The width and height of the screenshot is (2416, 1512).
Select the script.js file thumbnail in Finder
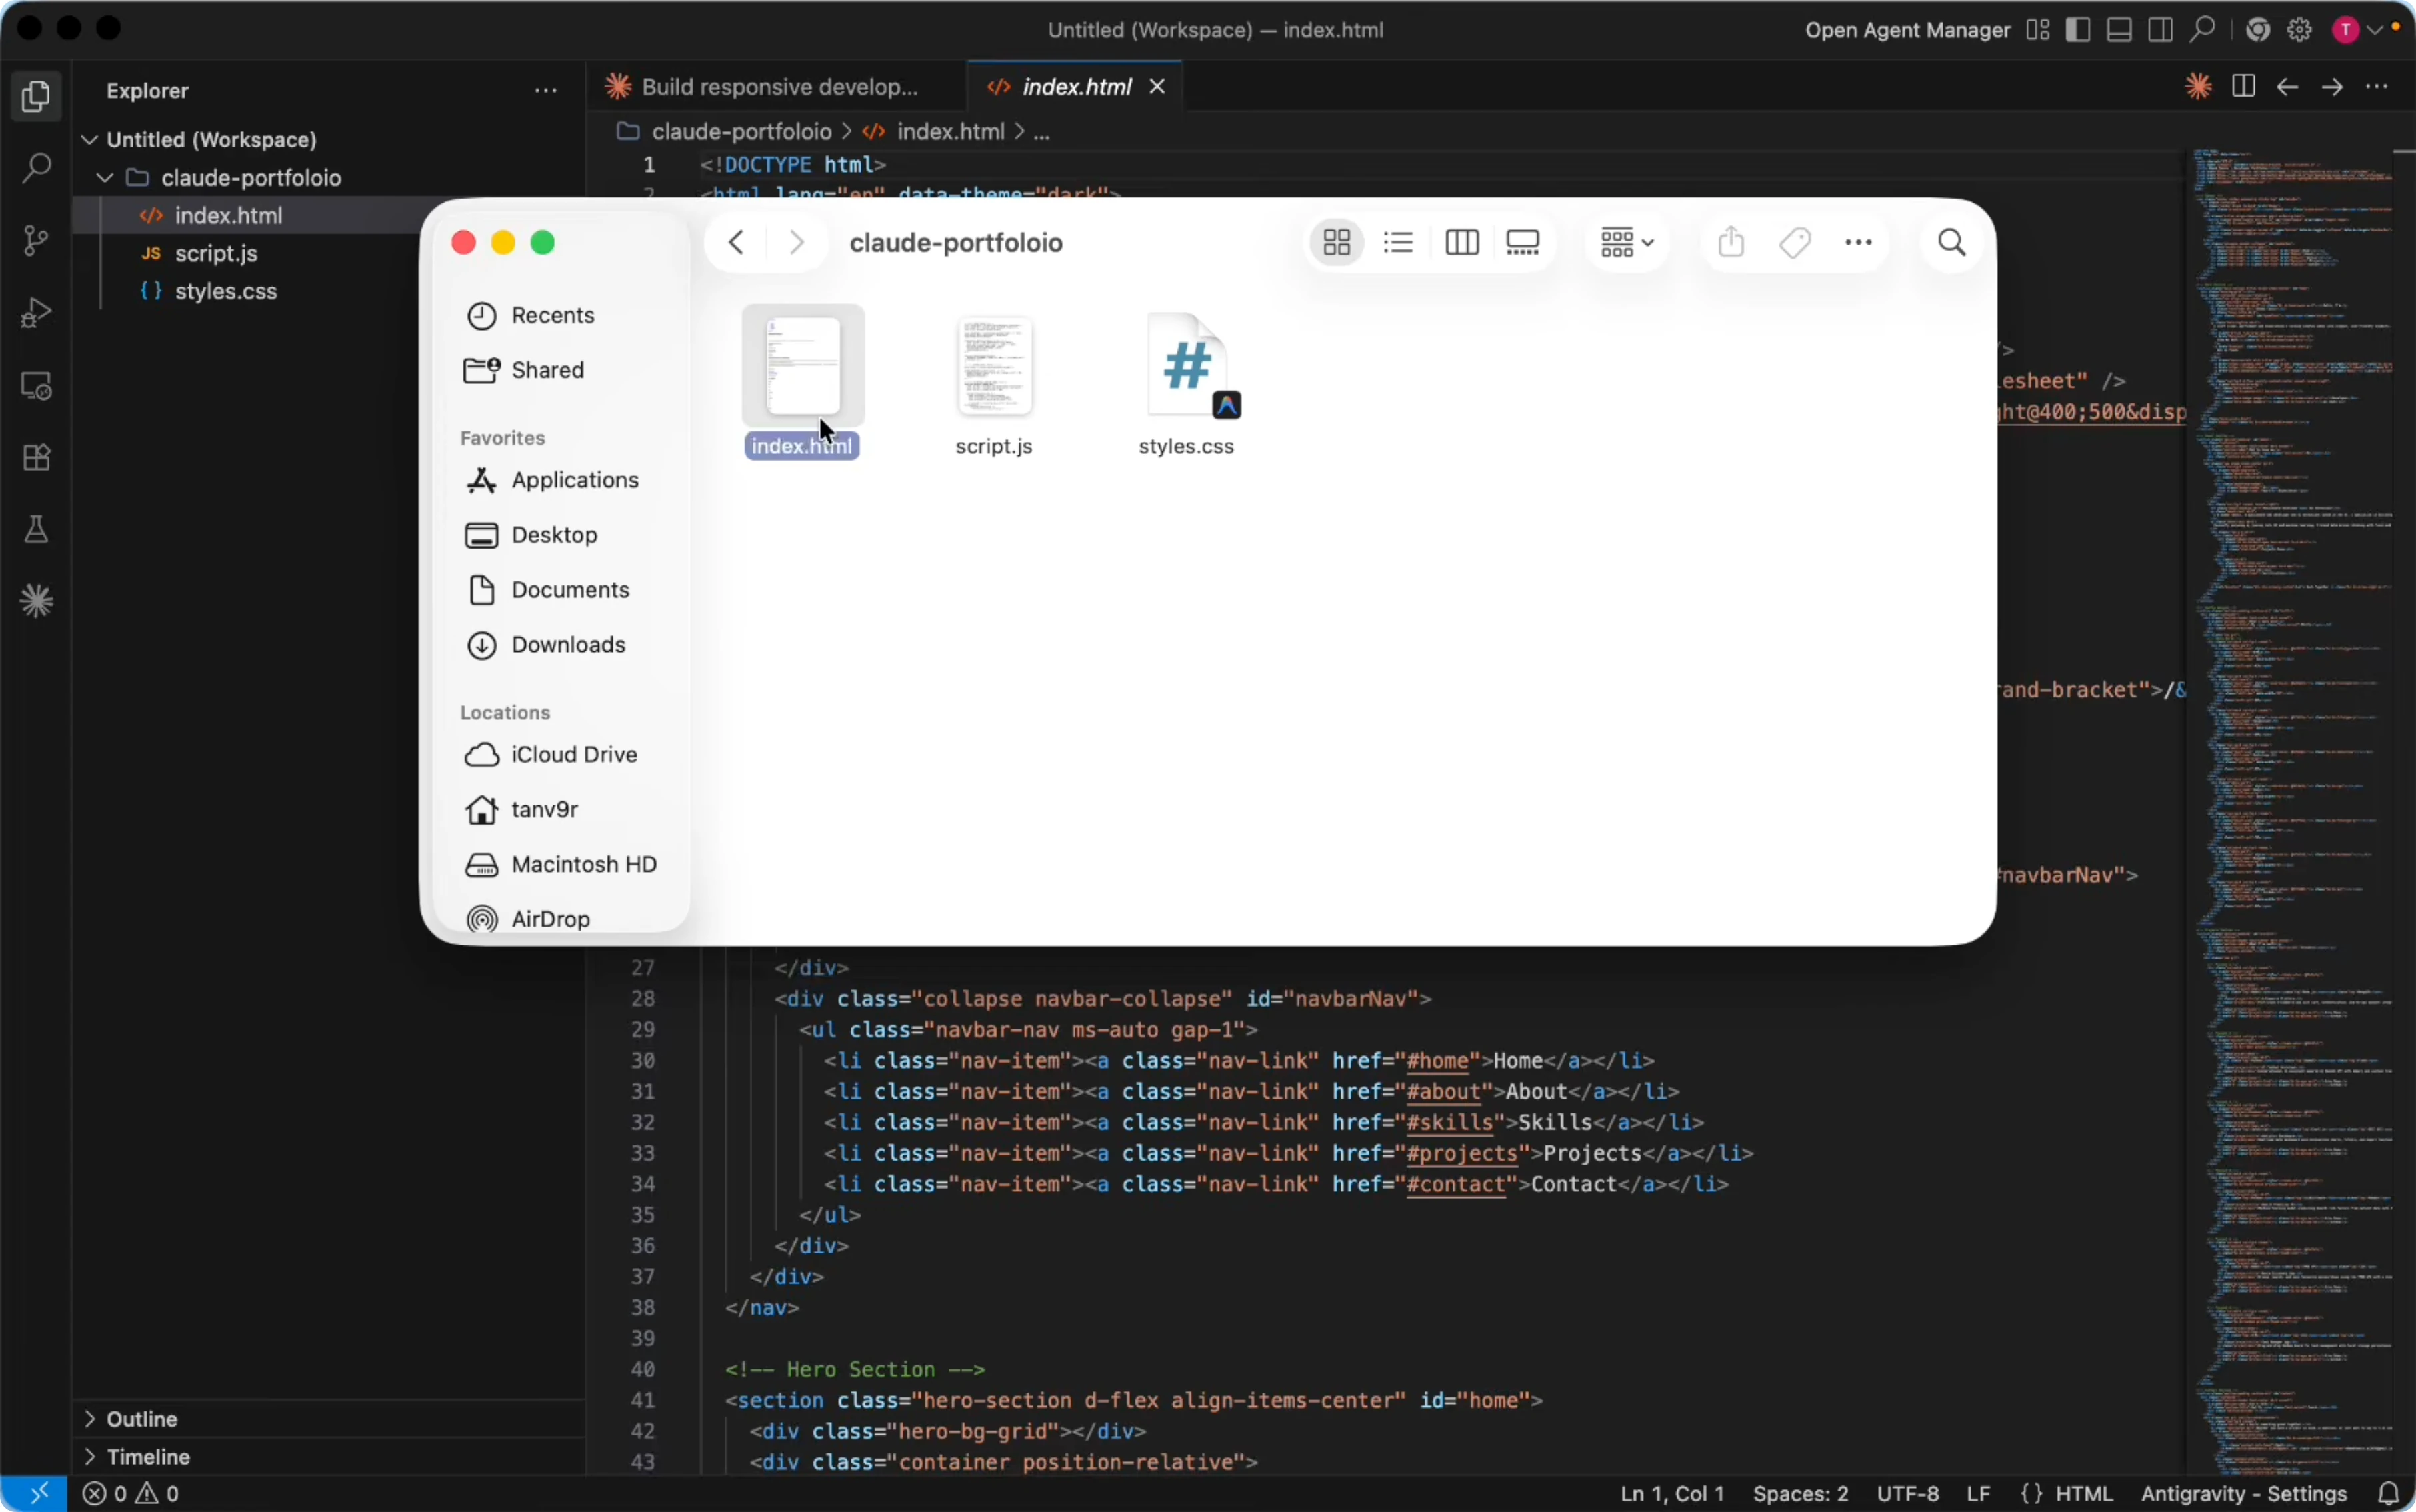click(x=994, y=366)
